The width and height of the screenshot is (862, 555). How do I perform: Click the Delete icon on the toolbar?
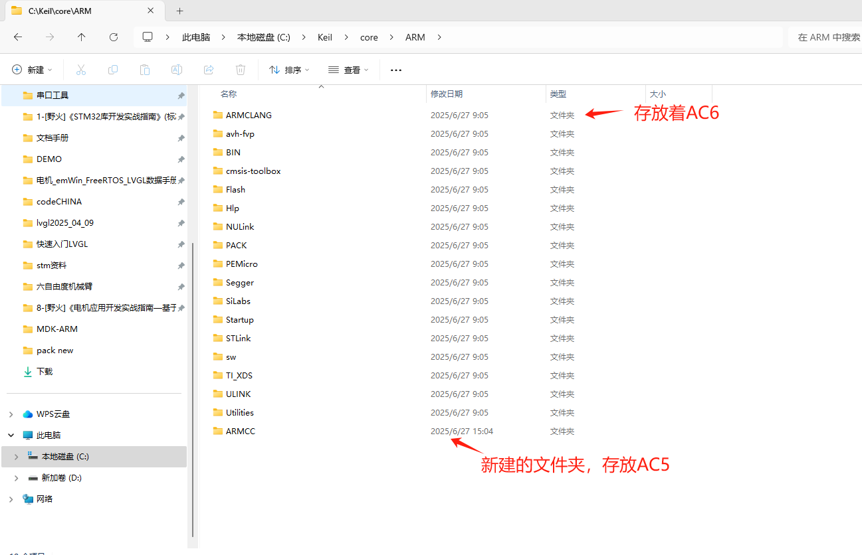click(240, 69)
